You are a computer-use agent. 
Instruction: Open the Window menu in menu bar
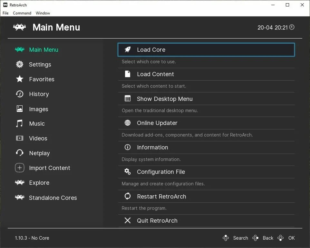pos(43,13)
